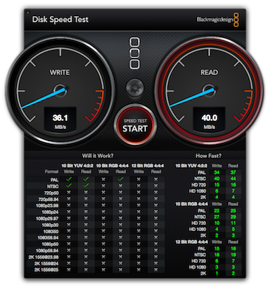Click the Will it Work? heading

click(x=98, y=156)
